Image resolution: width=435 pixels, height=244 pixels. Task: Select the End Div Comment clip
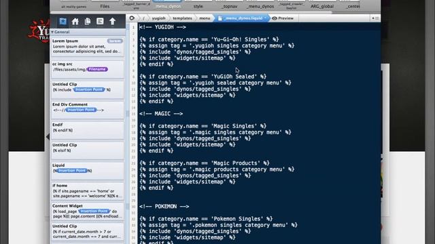pos(88,110)
